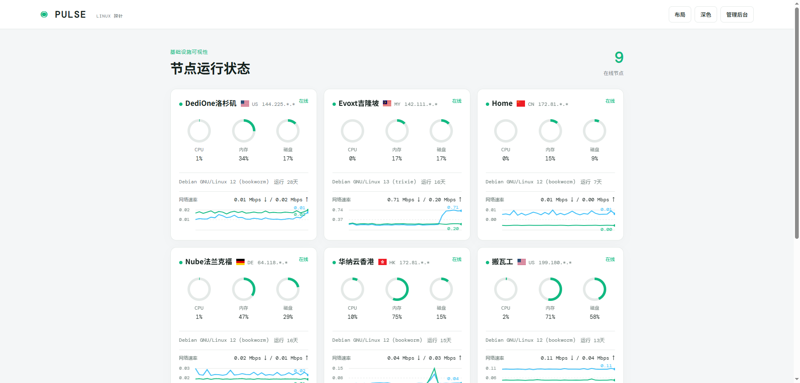The image size is (800, 383).
Task: Click DediOne洛杉矶 network speed chart
Action: [244, 218]
